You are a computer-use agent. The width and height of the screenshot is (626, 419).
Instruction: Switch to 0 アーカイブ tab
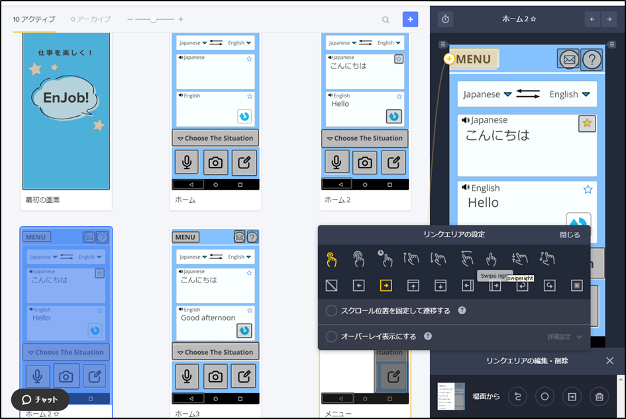click(x=91, y=19)
